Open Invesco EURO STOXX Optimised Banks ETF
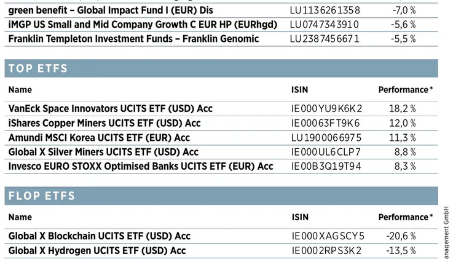Image resolution: width=461 pixels, height=259 pixels. click(x=141, y=166)
